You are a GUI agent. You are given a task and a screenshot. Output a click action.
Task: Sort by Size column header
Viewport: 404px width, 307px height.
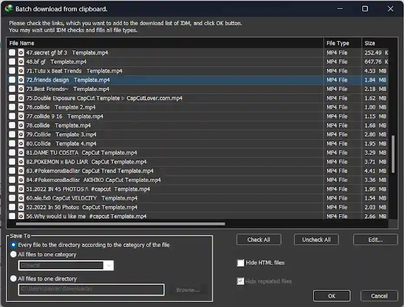click(x=375, y=43)
